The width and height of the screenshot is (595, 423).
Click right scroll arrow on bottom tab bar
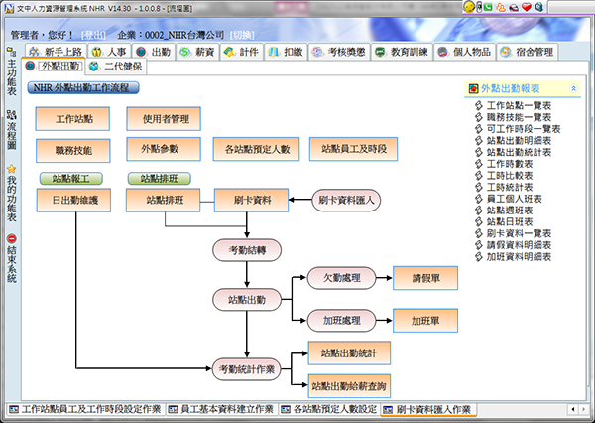(583, 409)
